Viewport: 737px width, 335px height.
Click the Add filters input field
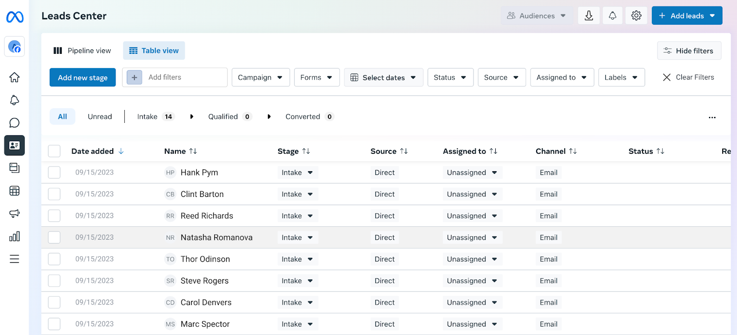[x=175, y=77]
